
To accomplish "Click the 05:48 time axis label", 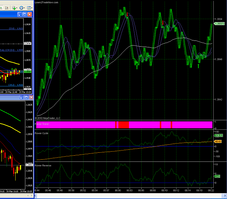I will click(x=60, y=190).
